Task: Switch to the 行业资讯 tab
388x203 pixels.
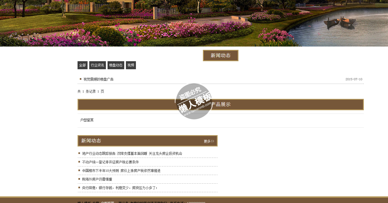Action: pos(97,65)
